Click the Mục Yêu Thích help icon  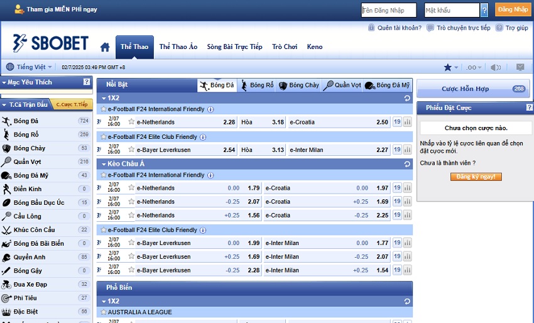[87, 82]
